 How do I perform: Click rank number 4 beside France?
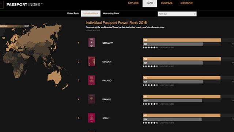tap(79, 99)
